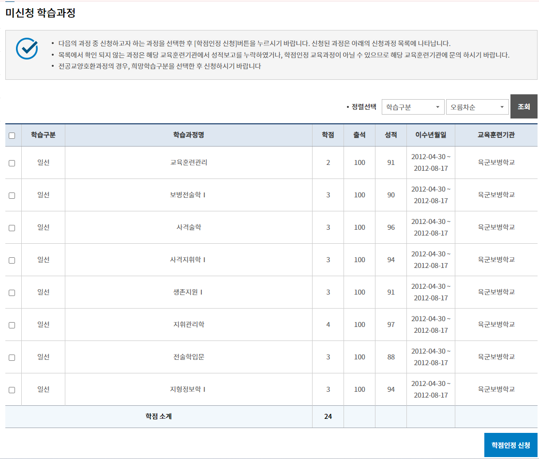Click the 교육훈련기관 column header
This screenshot has height=459, width=539.
tap(496, 135)
